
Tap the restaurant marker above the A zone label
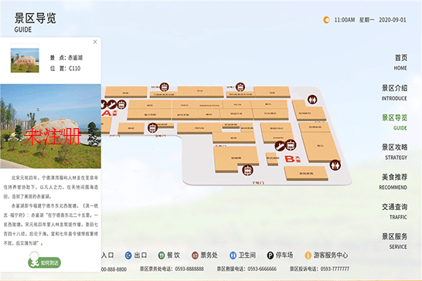(x=112, y=104)
